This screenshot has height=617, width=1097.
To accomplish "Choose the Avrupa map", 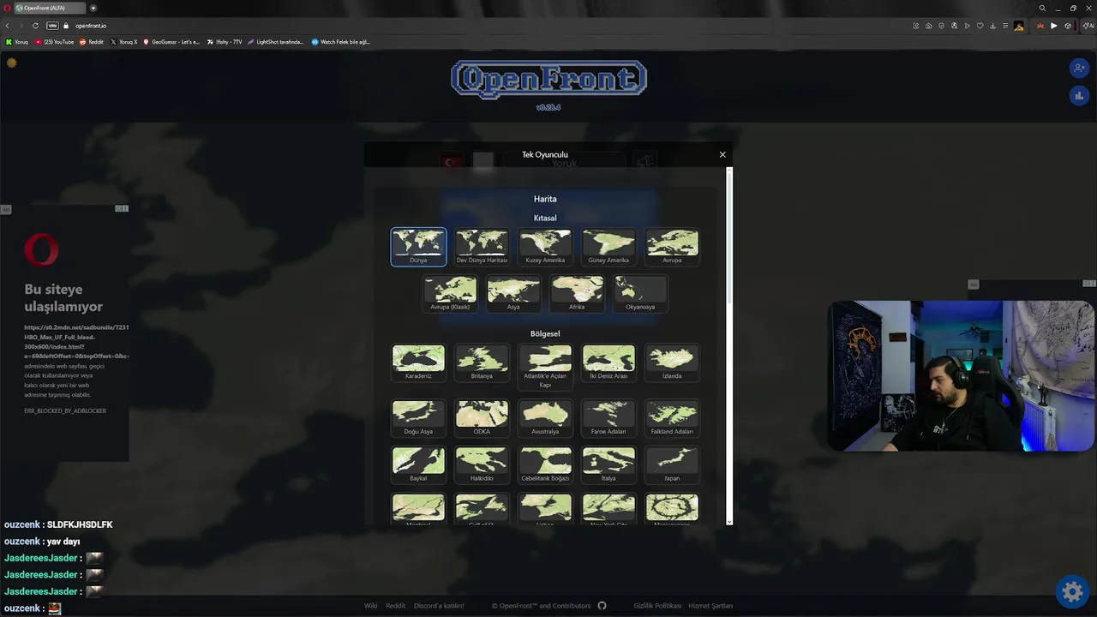I will pyautogui.click(x=672, y=247).
